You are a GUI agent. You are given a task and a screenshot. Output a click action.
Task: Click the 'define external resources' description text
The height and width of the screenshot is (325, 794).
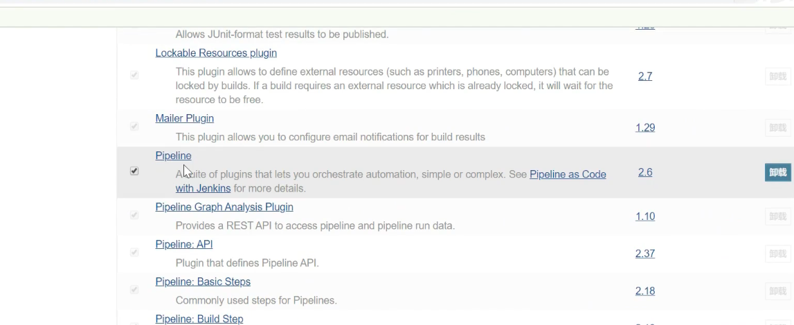[x=395, y=86]
